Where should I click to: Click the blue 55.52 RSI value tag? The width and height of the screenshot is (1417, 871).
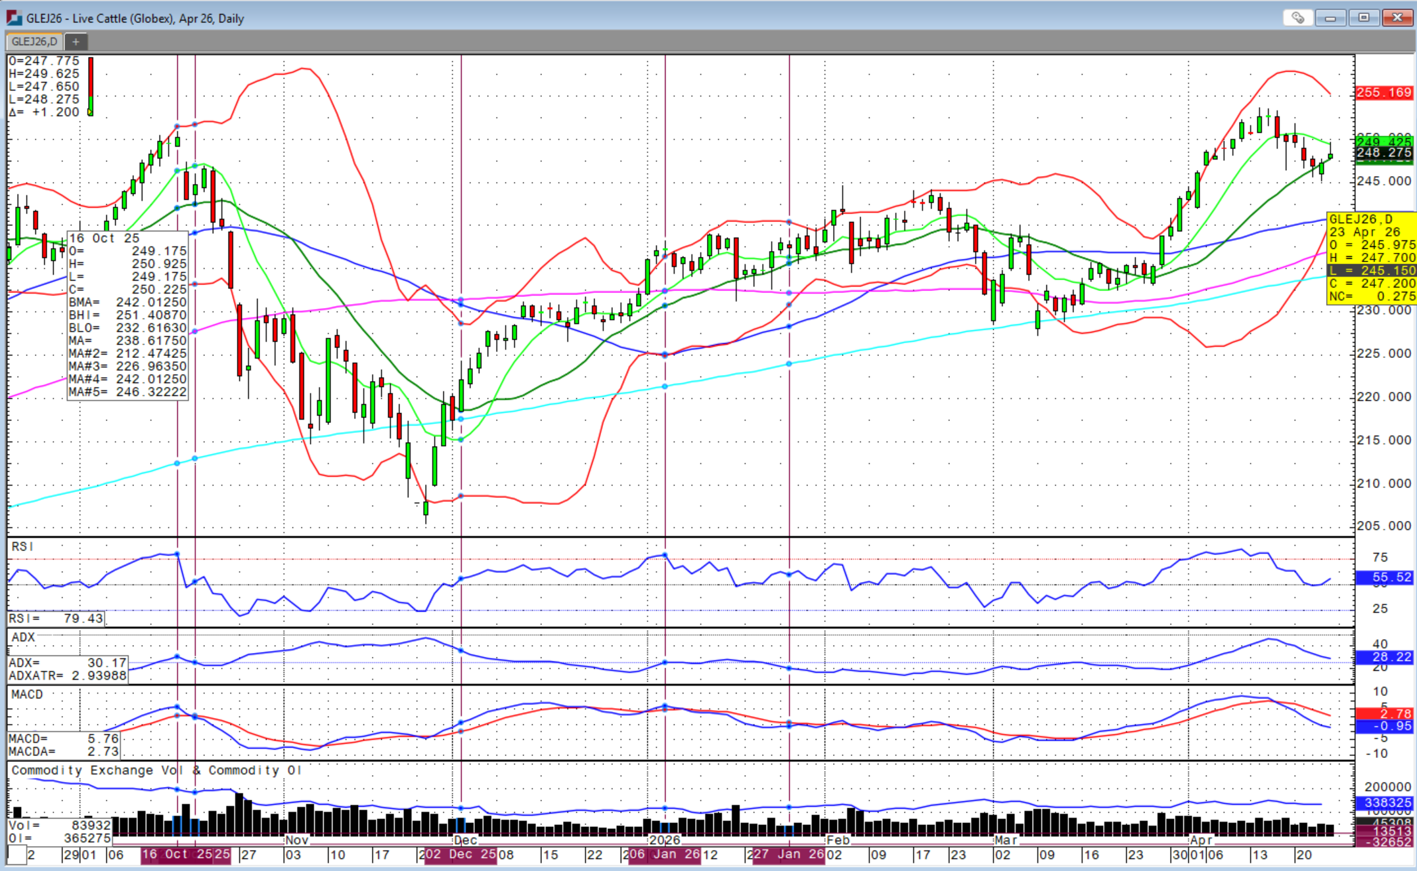tap(1383, 577)
